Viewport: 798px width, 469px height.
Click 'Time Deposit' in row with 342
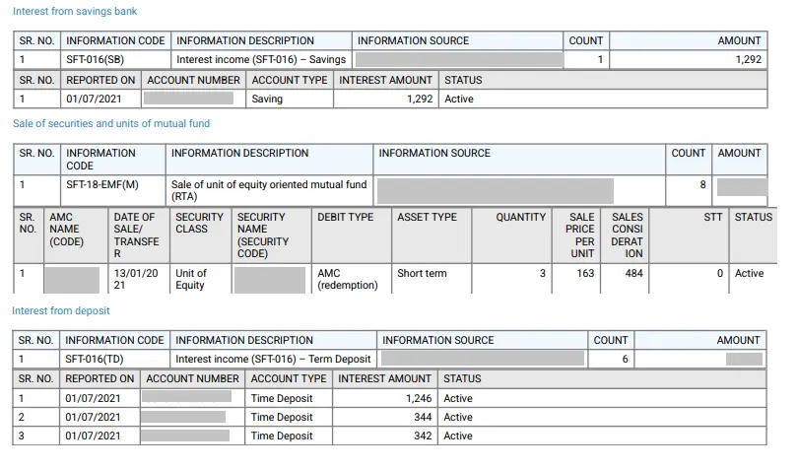coord(282,435)
